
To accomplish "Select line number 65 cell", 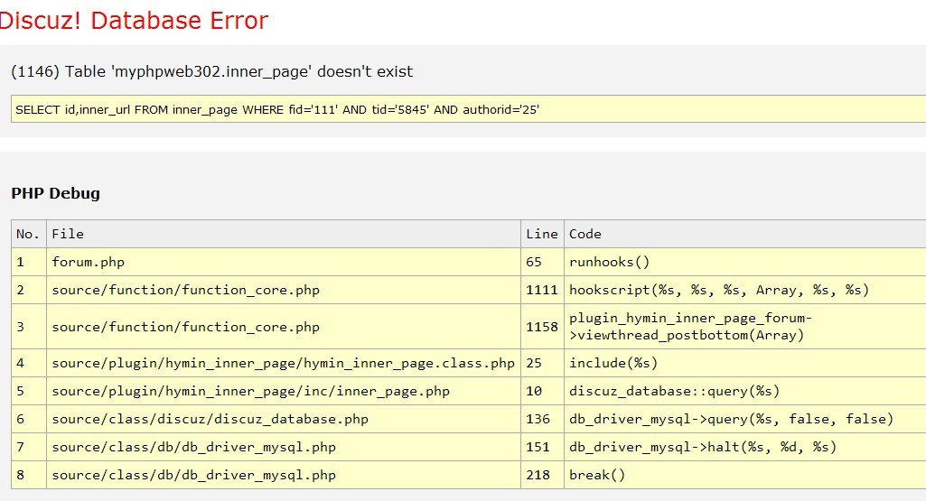I will point(542,262).
